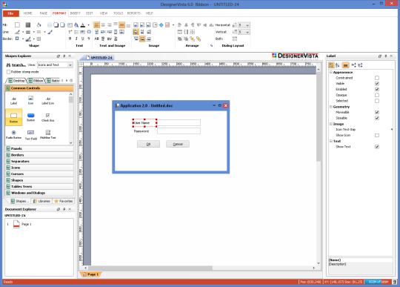Select the Multiline Text shape

tap(47, 134)
